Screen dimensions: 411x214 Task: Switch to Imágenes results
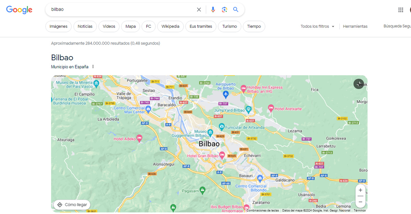click(59, 26)
